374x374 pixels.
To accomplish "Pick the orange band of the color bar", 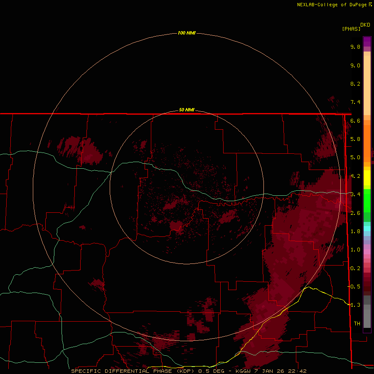I will tap(367, 143).
